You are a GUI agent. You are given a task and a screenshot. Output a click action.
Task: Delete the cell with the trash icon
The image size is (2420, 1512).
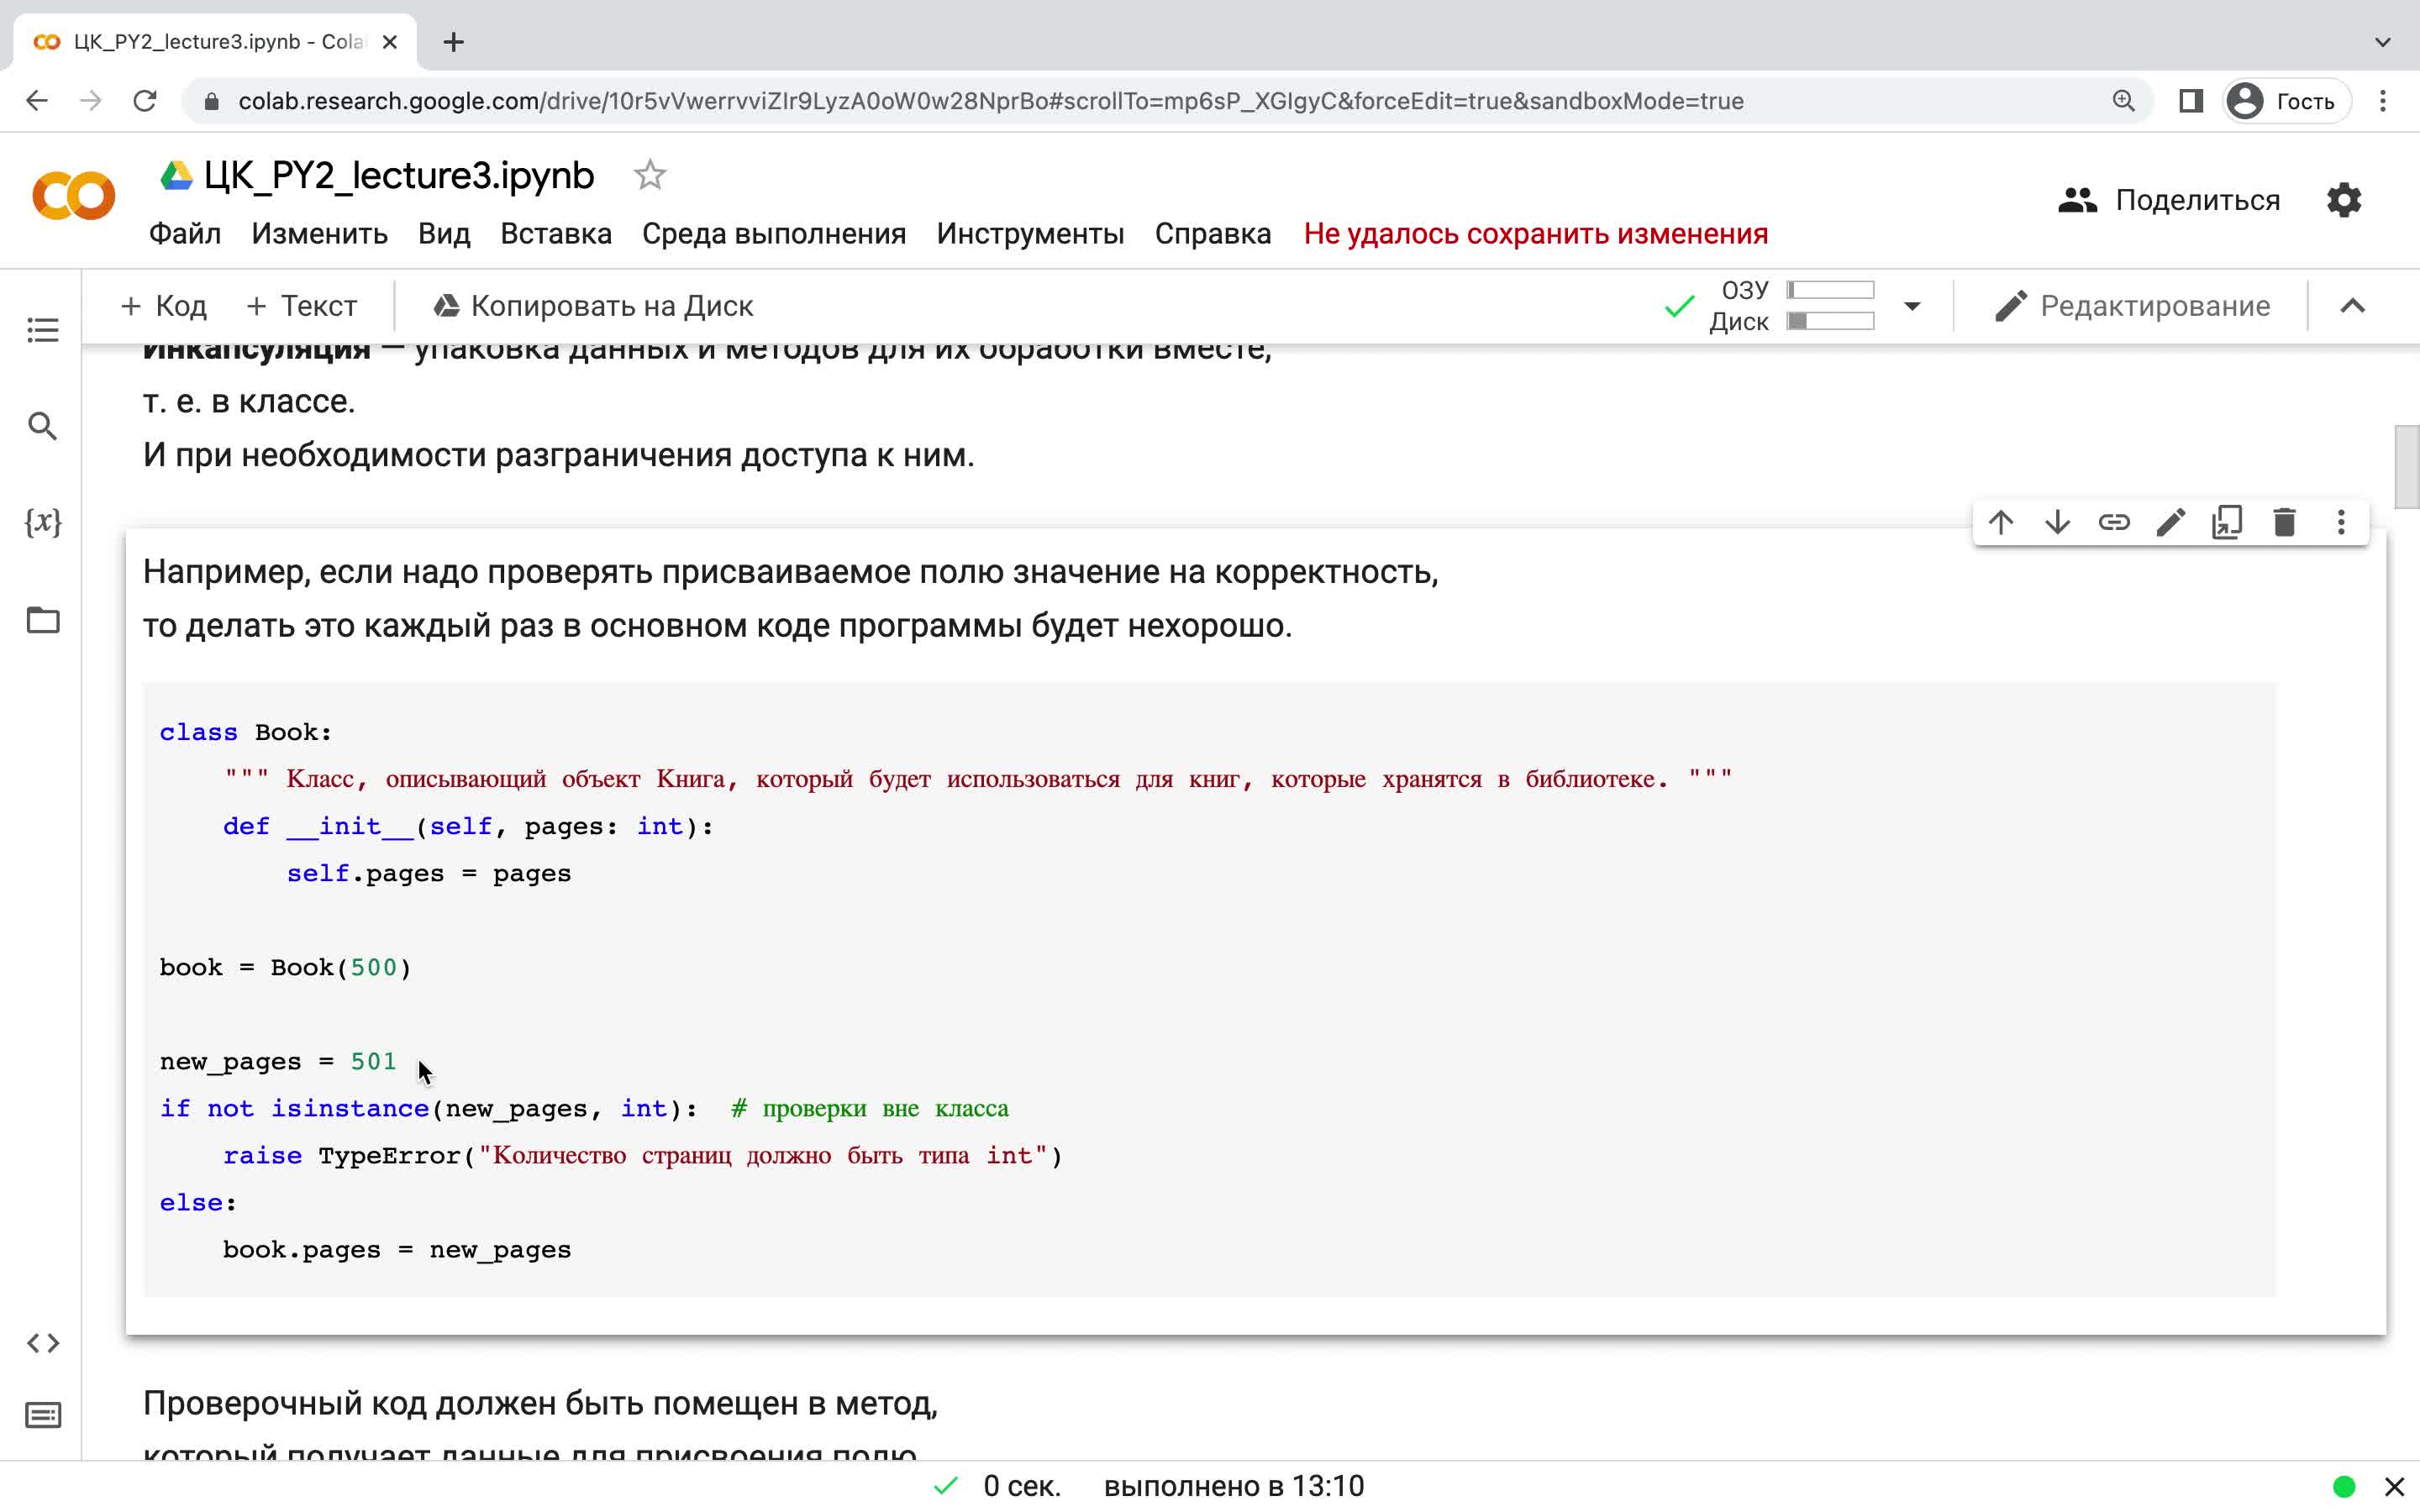click(2284, 522)
